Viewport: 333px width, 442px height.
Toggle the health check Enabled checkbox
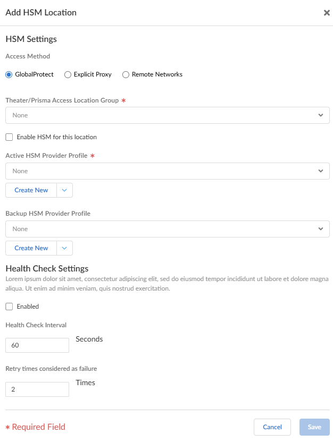coord(9,307)
